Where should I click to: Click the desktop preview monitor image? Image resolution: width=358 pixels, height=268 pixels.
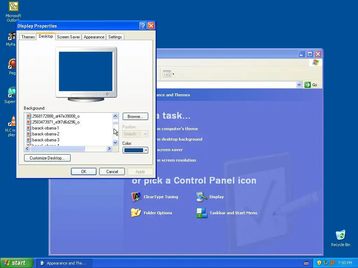click(86, 74)
